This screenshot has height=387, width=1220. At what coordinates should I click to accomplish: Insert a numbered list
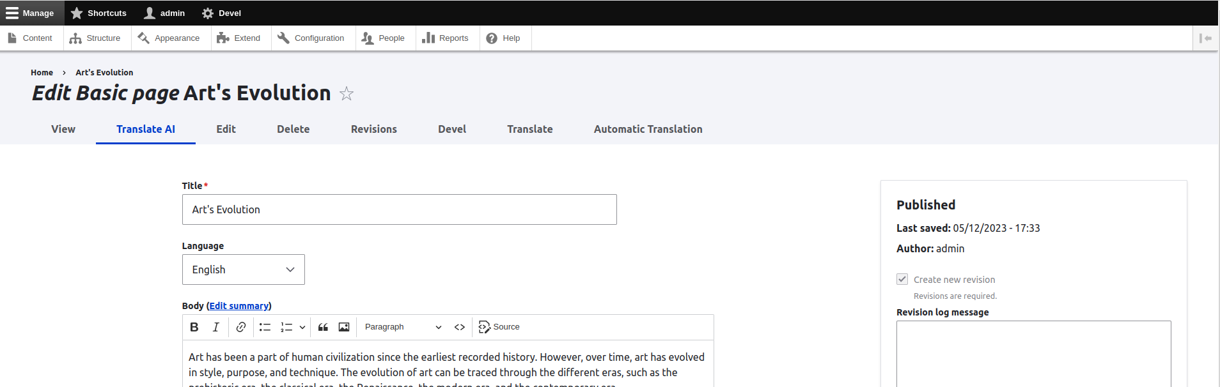286,327
